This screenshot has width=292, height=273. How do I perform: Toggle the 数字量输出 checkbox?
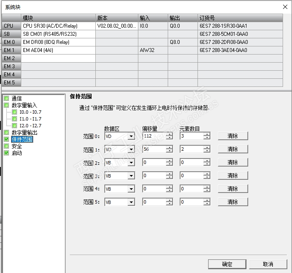[x=6, y=132]
